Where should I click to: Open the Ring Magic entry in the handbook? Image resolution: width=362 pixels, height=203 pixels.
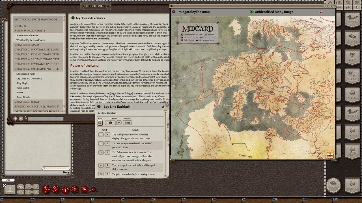tap(23, 83)
